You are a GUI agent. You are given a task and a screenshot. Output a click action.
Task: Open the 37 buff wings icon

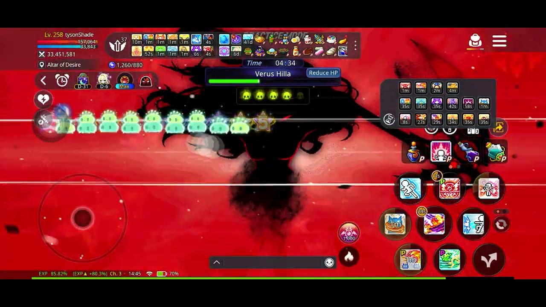tap(118, 44)
